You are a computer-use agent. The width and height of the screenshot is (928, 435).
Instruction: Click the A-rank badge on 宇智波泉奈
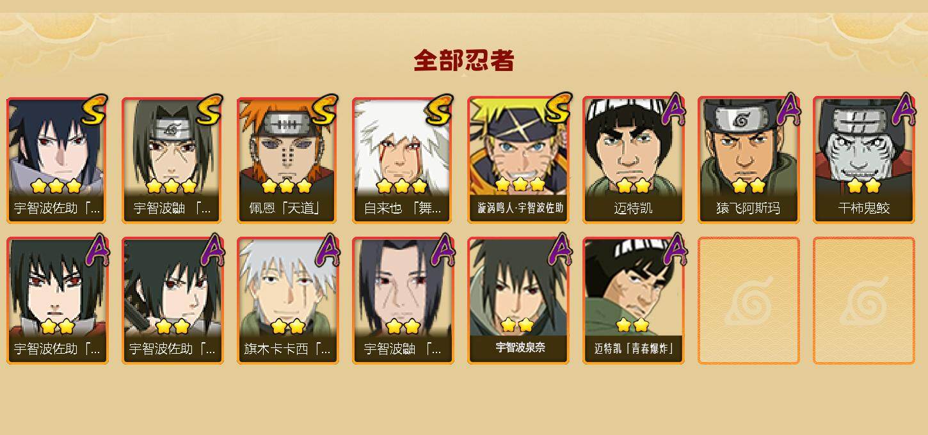click(557, 250)
